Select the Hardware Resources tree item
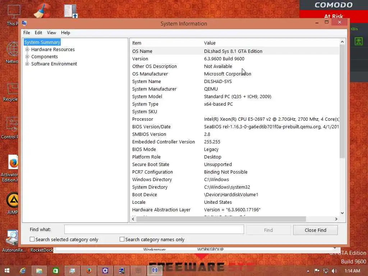368x276 pixels. tap(53, 50)
